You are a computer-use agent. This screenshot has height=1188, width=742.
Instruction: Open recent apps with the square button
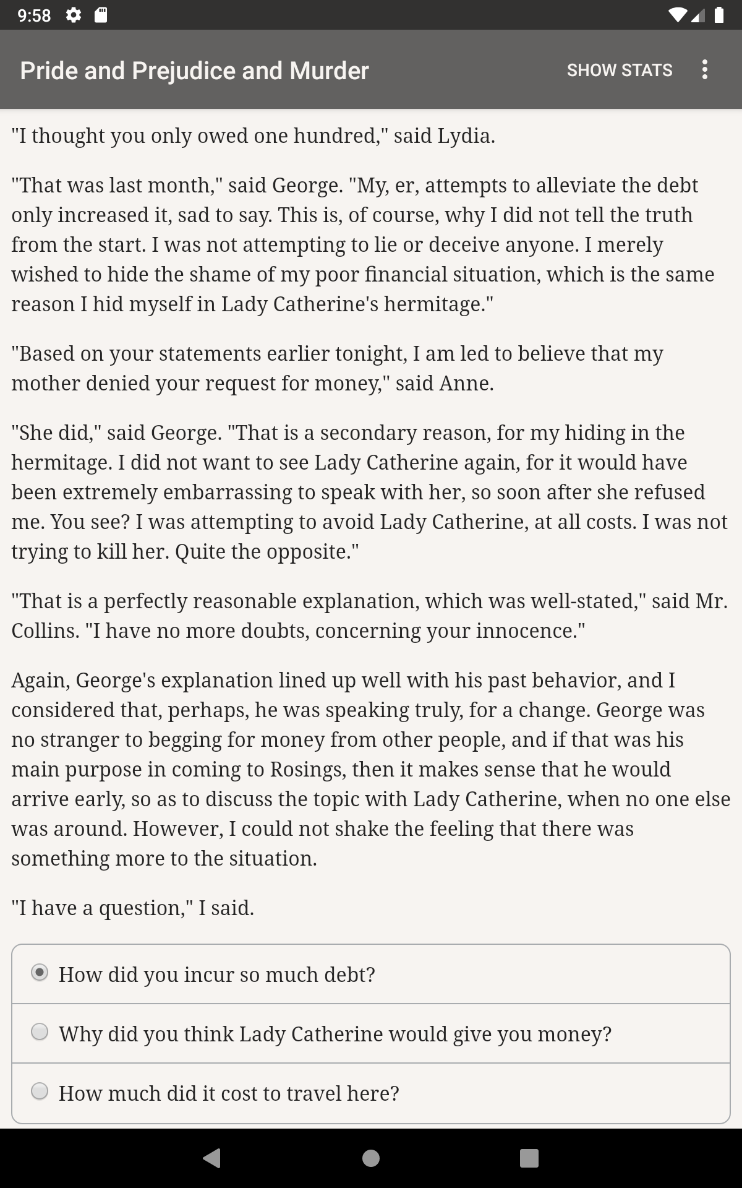(x=529, y=1158)
